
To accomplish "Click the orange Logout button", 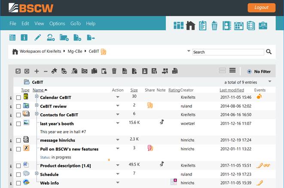I will coord(261,7).
